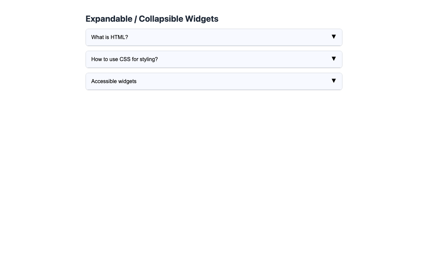This screenshot has height=267, width=428.
Task: Expand the "Accessible widgets" section
Action: (214, 81)
